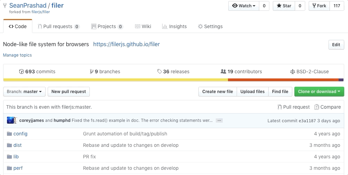This screenshot has height=175, width=348.
Task: Switch to the Pull requests tab
Action: (x=58, y=26)
